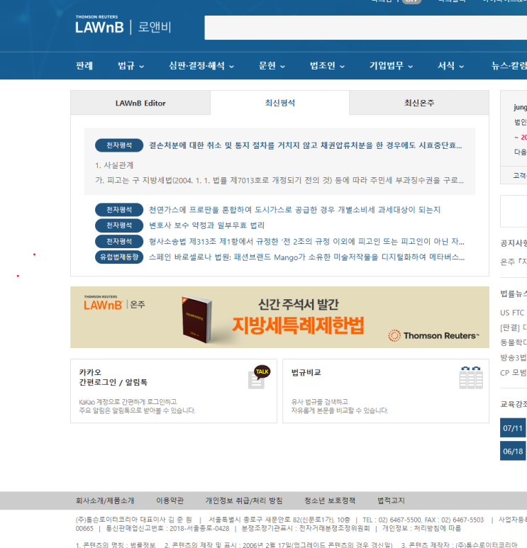Expand the chevron next to 법규

[x=142, y=67]
